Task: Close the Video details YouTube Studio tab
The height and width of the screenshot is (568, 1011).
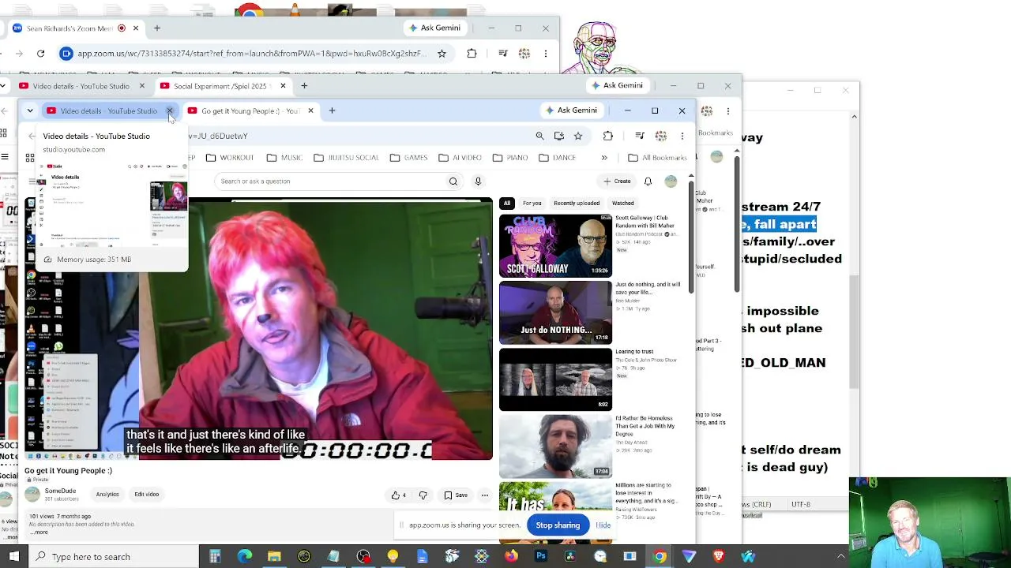Action: click(x=169, y=110)
